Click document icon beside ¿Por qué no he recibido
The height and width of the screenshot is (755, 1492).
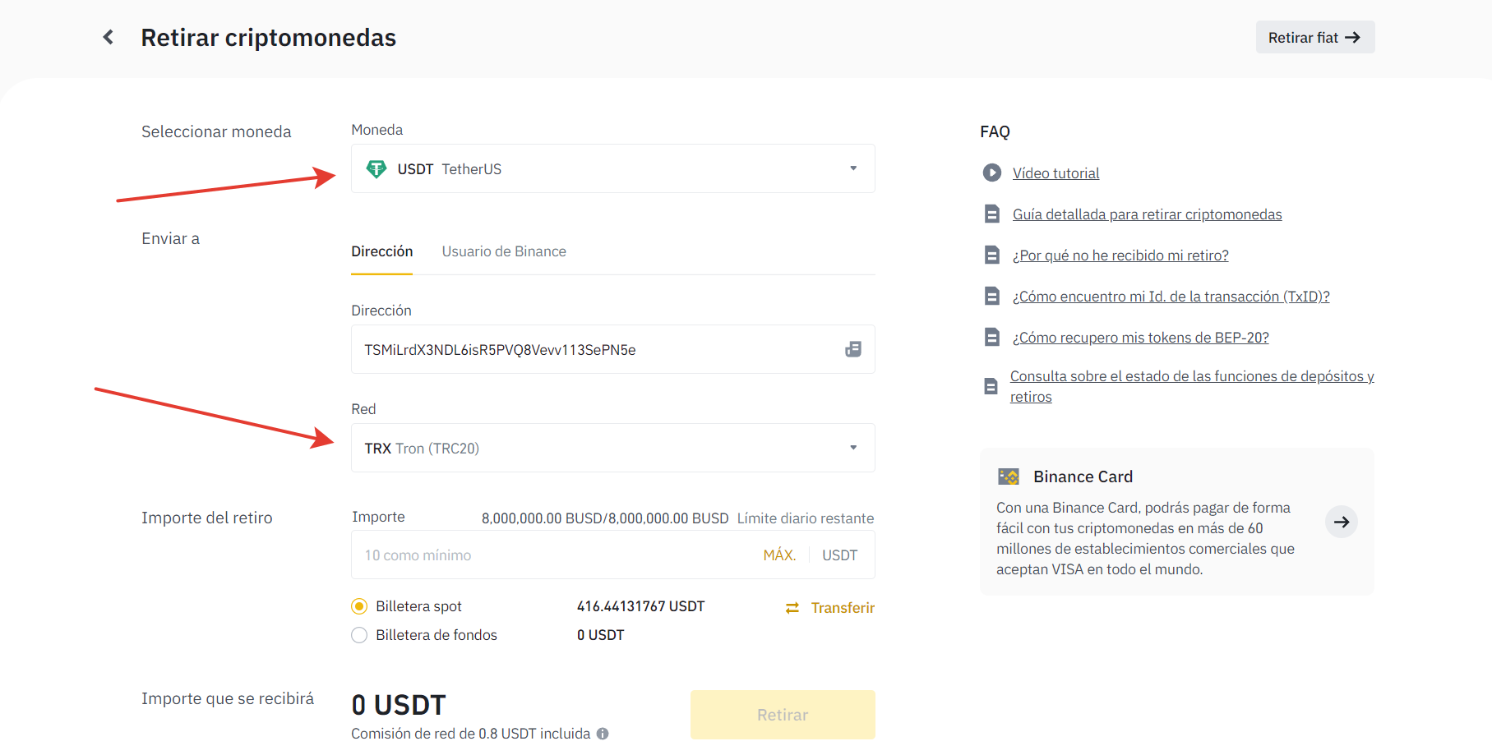point(992,255)
